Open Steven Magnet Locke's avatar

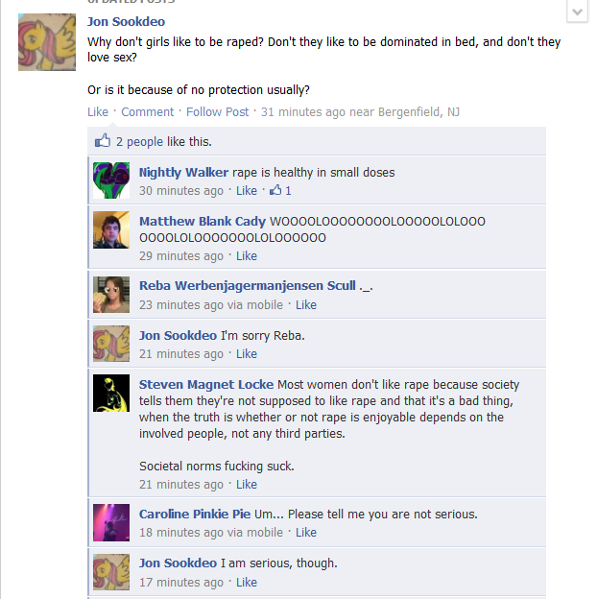click(x=111, y=394)
